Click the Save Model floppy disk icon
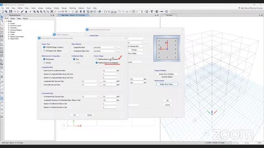This screenshot has height=148, width=264. pos(11,12)
